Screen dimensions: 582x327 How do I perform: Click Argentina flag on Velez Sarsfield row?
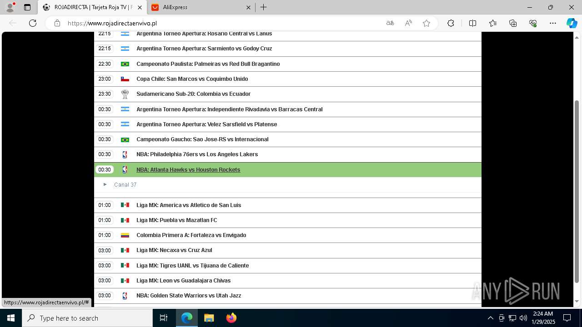click(125, 124)
